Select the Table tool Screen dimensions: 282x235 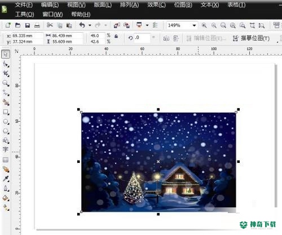tap(6, 159)
